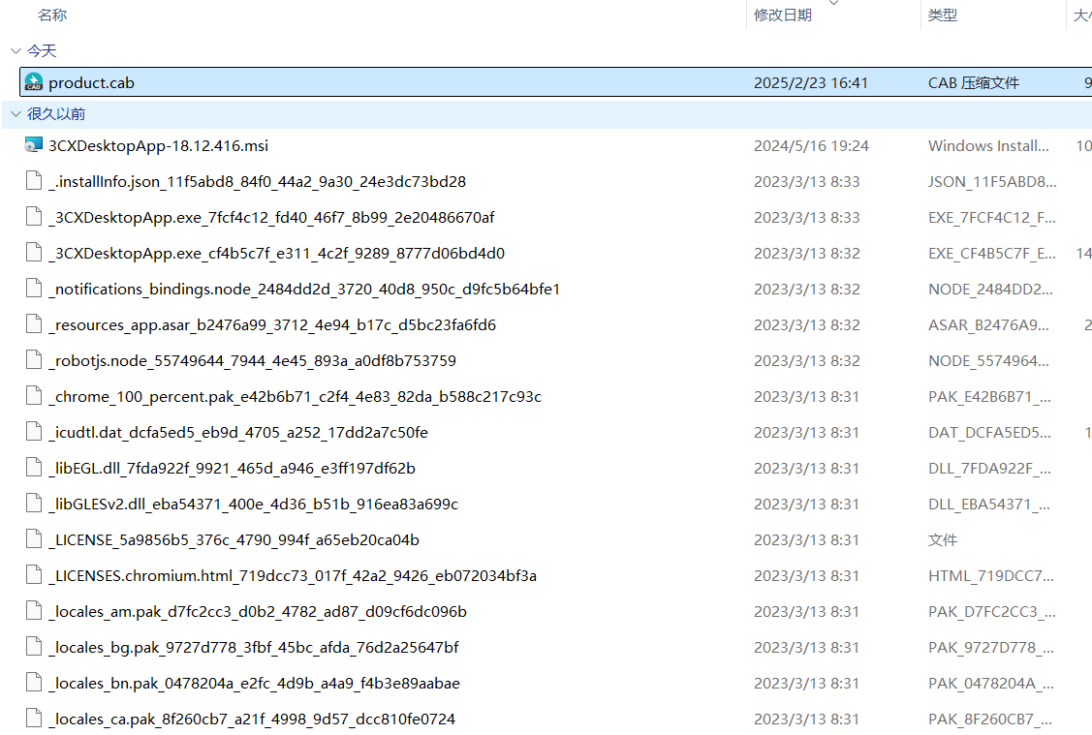
Task: Click the _libGLESv2.dll file icon
Action: tap(33, 504)
